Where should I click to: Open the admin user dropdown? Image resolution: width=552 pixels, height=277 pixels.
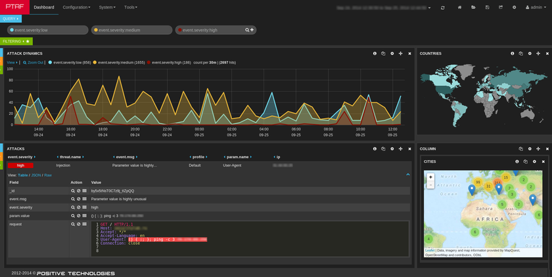tap(536, 7)
